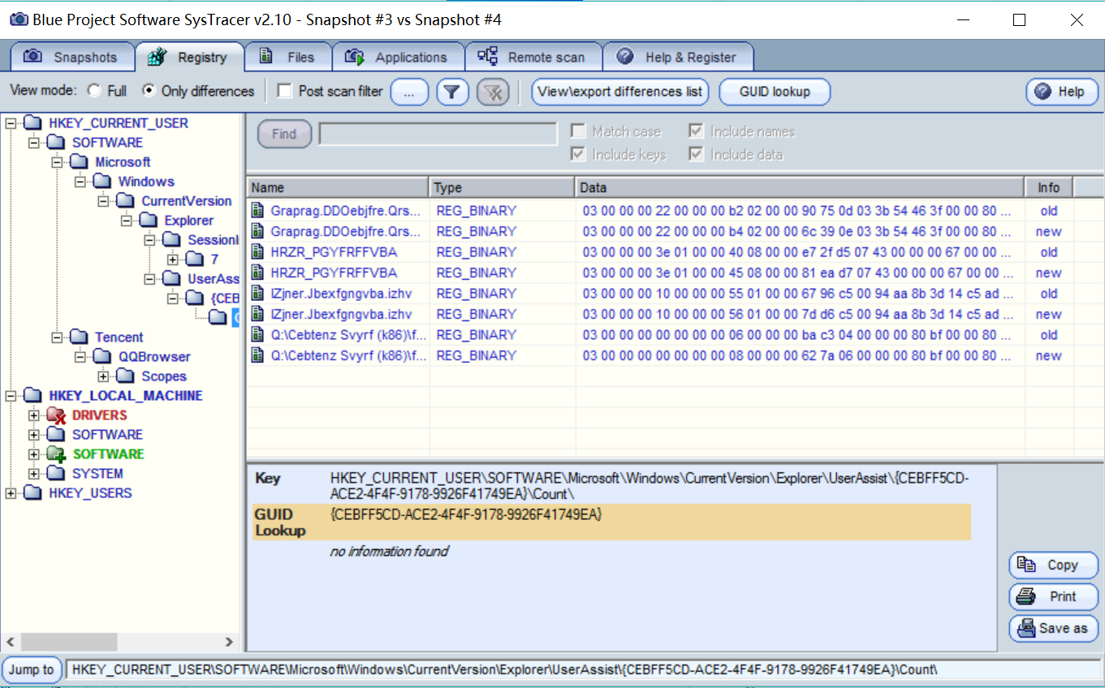Viewport: 1105px width, 688px height.
Task: Toggle the Match case checkbox
Action: pyautogui.click(x=578, y=131)
